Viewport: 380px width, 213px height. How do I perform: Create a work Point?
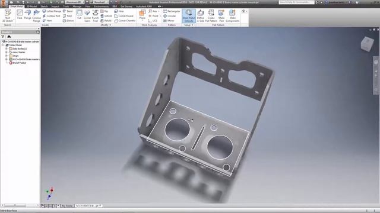pos(153,16)
